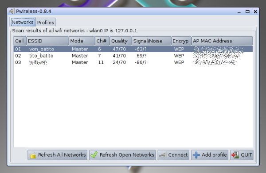Sort by the ESSID column header
The height and width of the screenshot is (173, 266).
click(48, 41)
